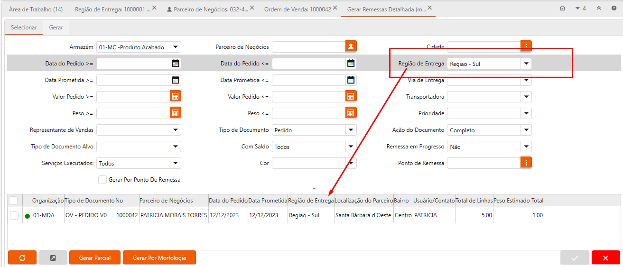Switch to the Gerar tab
This screenshot has width=623, height=267.
[56, 28]
